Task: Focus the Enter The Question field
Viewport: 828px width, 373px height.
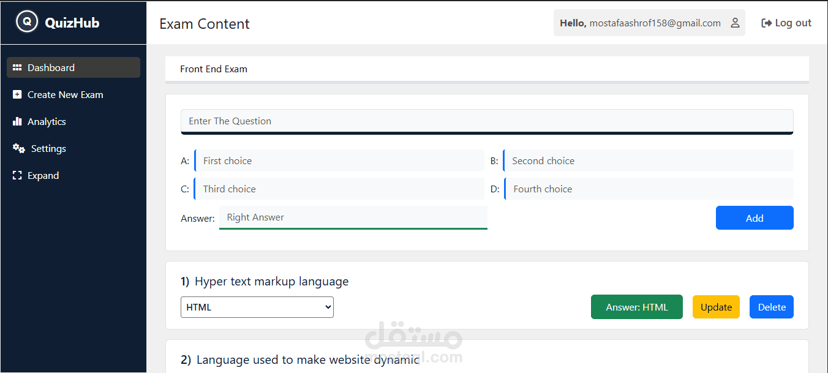Action: tap(487, 121)
